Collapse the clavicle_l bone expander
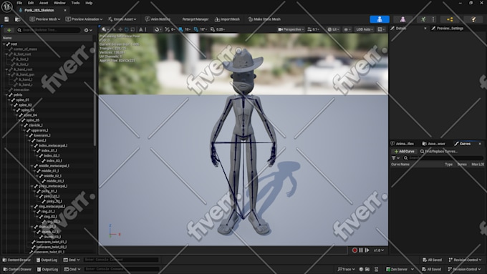 point(21,125)
